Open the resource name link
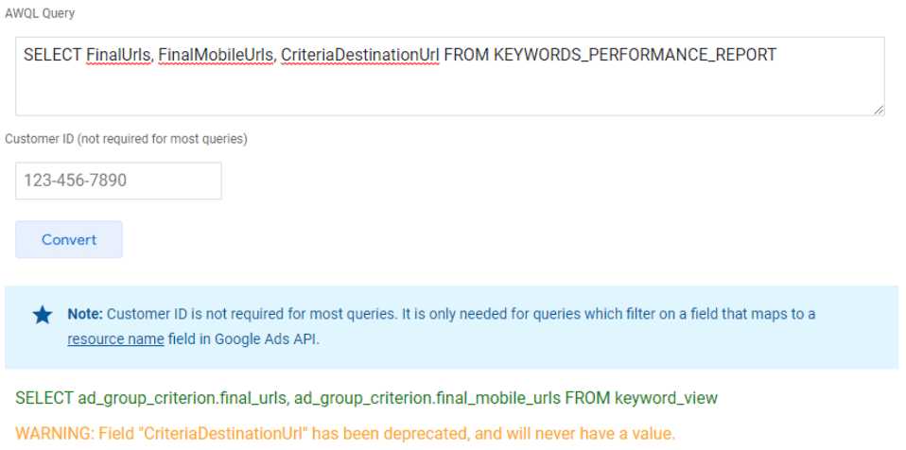Image resolution: width=906 pixels, height=450 pixels. [x=115, y=339]
